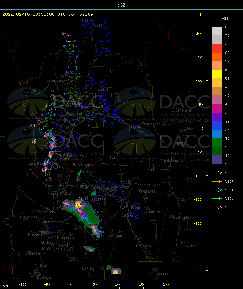The image size is (243, 289).
Task: Click the Sosneado map label
Action: click(46, 212)
